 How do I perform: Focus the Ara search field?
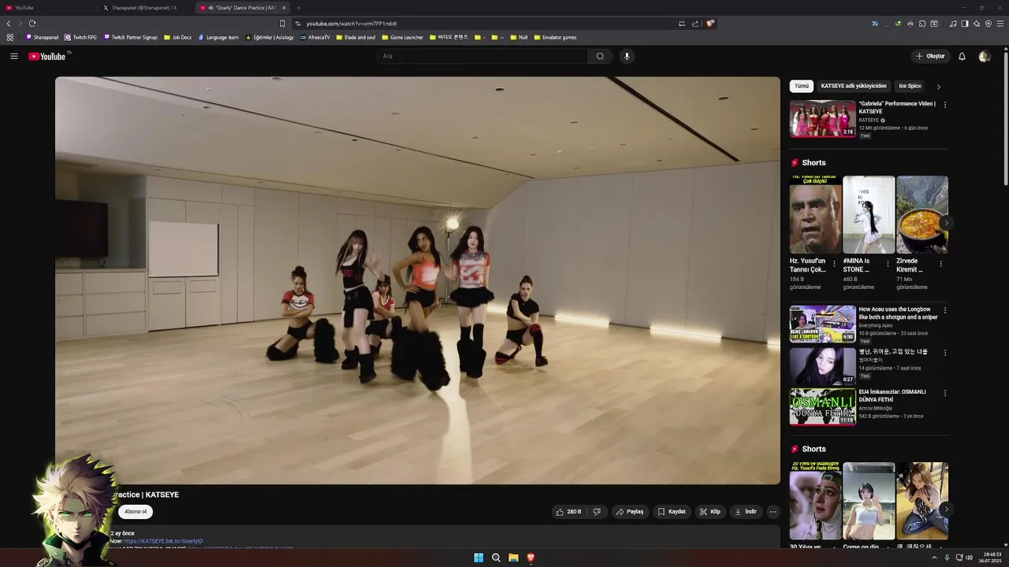pyautogui.click(x=482, y=56)
